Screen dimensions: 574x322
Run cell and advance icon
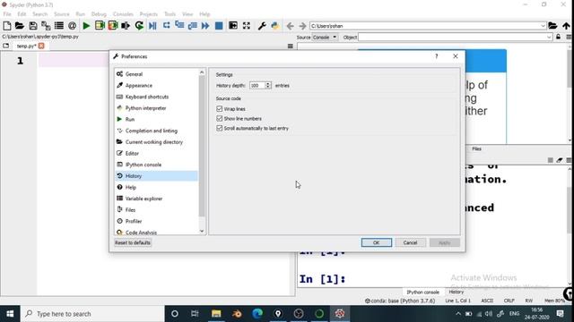(113, 26)
